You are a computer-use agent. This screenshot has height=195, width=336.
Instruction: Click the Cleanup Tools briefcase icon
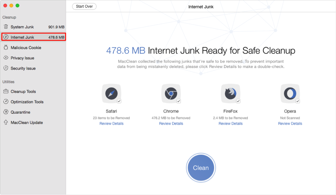coord(6,91)
